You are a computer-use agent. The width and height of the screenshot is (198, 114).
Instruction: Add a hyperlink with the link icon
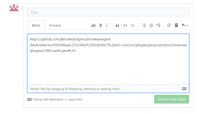(x=132, y=26)
